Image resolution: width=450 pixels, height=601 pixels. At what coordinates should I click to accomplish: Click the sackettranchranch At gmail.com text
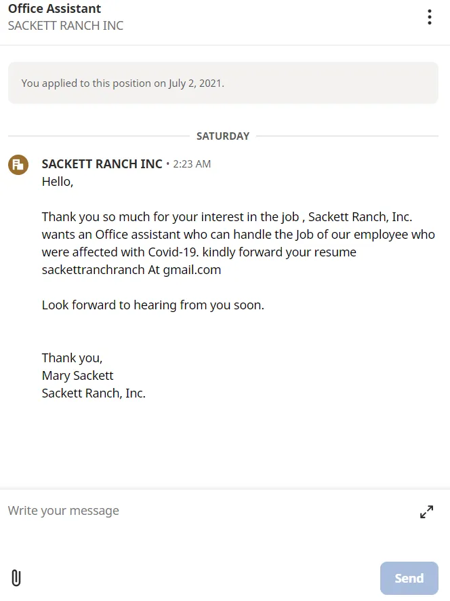131,270
